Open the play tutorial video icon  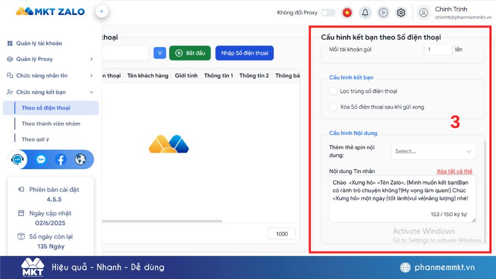pyautogui.click(x=383, y=13)
